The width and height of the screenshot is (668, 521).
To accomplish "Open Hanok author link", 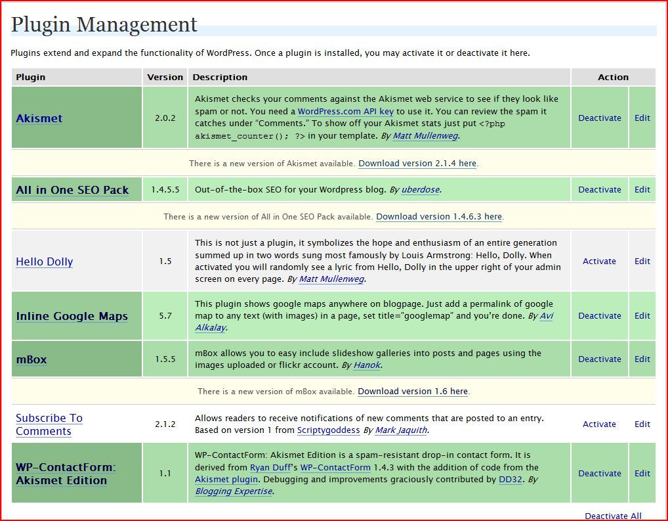I will point(367,365).
